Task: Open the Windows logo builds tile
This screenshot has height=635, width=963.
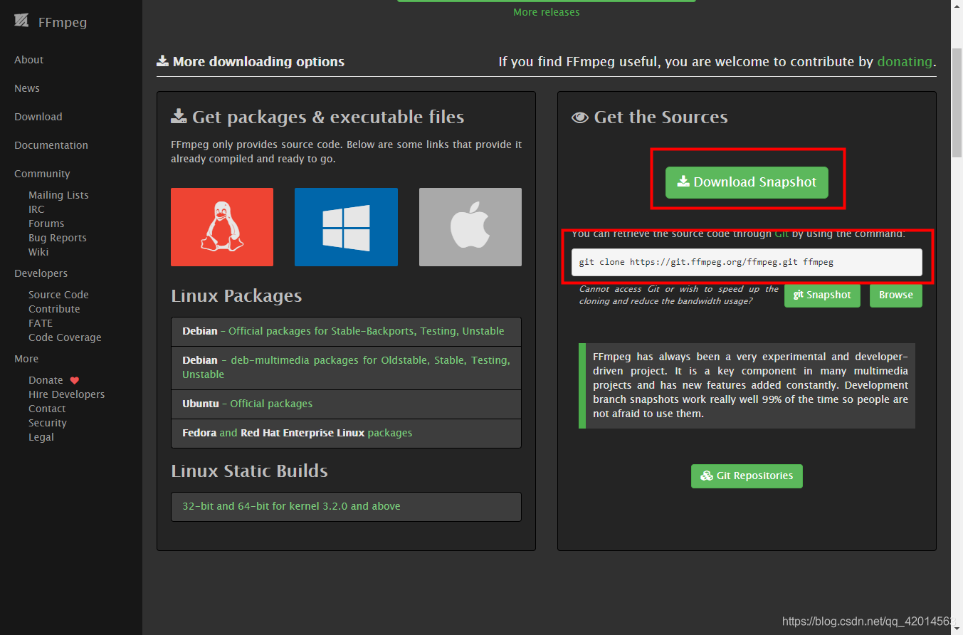Action: [x=346, y=227]
